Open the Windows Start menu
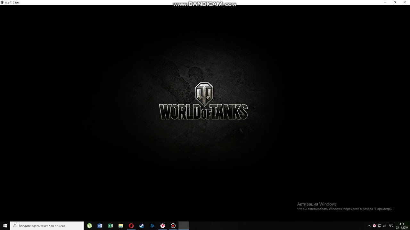The height and width of the screenshot is (230, 410). [5, 226]
